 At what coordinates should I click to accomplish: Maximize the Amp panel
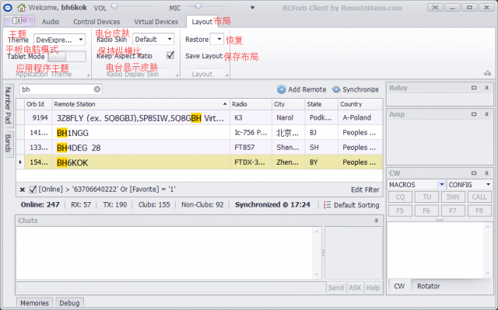tap(474, 114)
